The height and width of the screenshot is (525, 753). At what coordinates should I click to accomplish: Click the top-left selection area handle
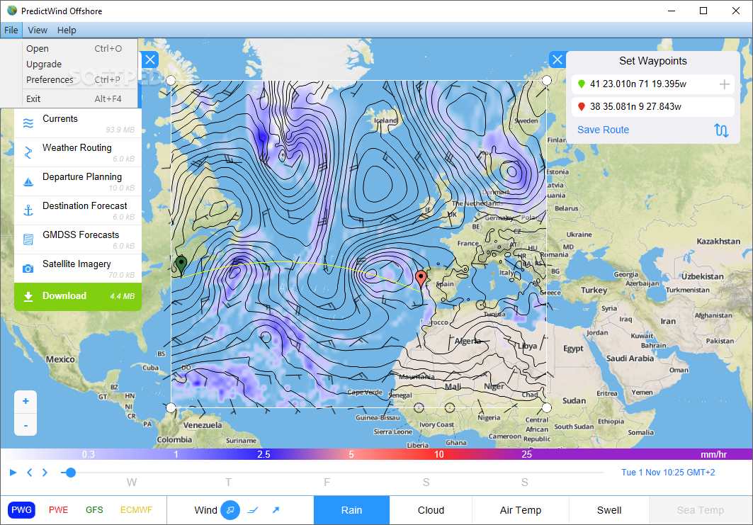[x=171, y=80]
